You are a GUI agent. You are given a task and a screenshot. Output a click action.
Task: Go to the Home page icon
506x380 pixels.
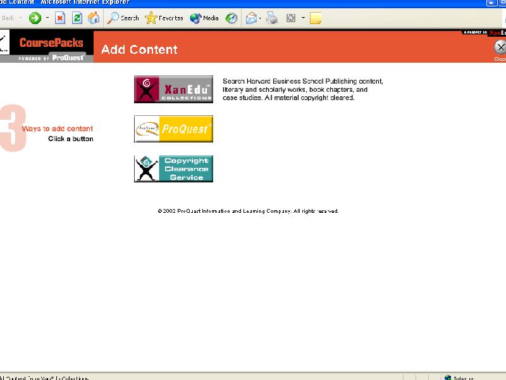point(94,18)
